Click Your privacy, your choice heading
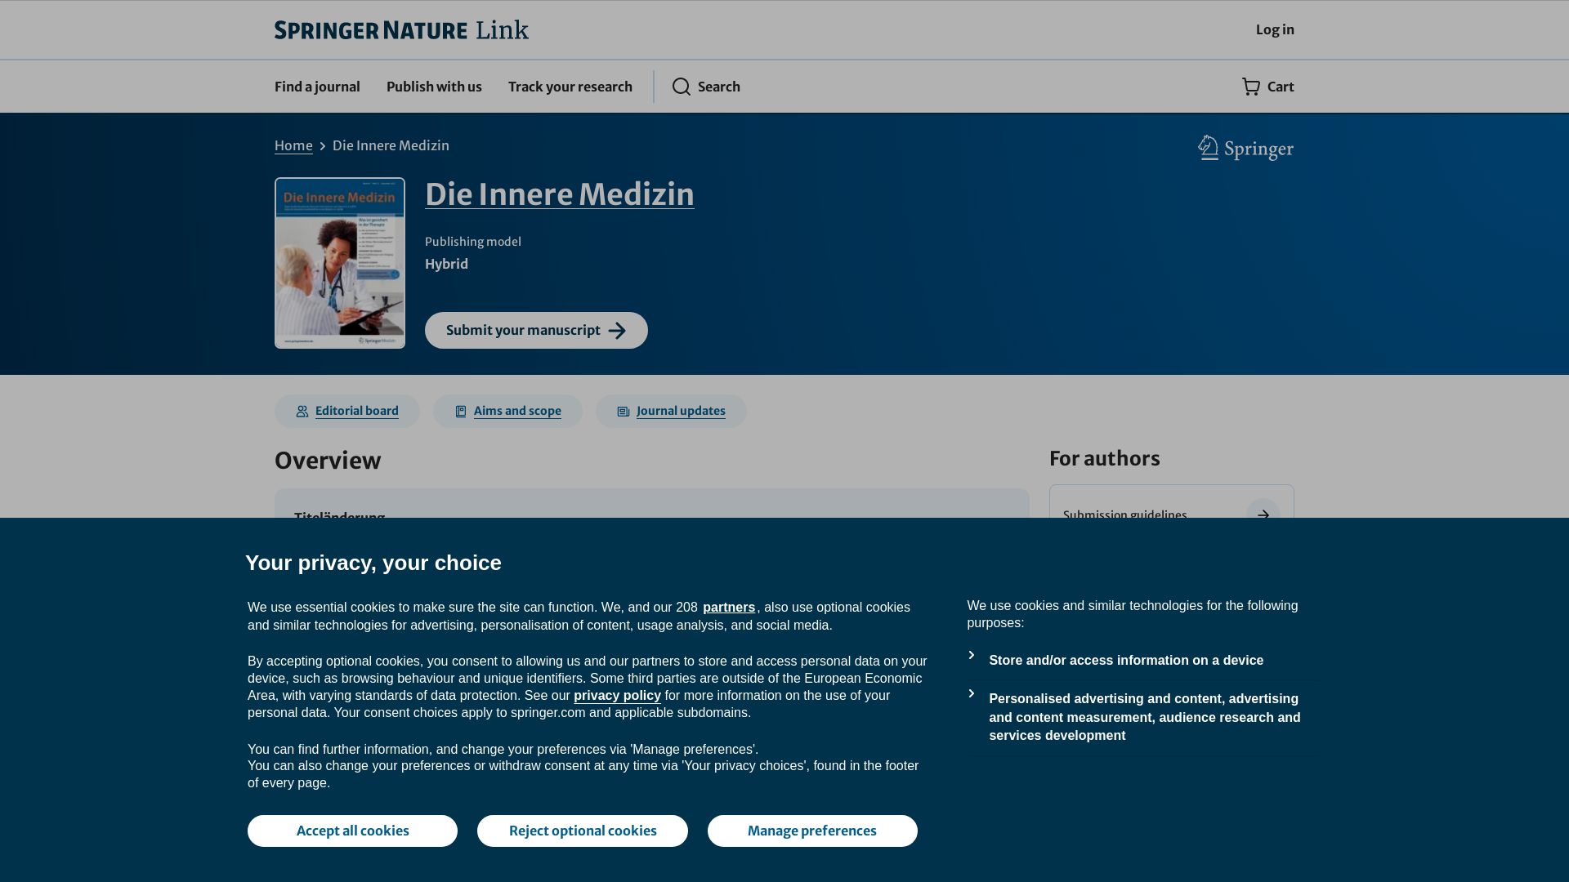The width and height of the screenshot is (1569, 882). [373, 563]
